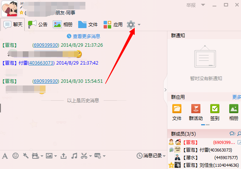
Task: Click the send picture icon
Action: tap(49, 156)
